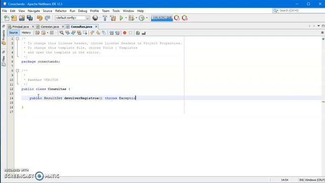Open the Navigate menu
325x183 pixels.
[34, 11]
